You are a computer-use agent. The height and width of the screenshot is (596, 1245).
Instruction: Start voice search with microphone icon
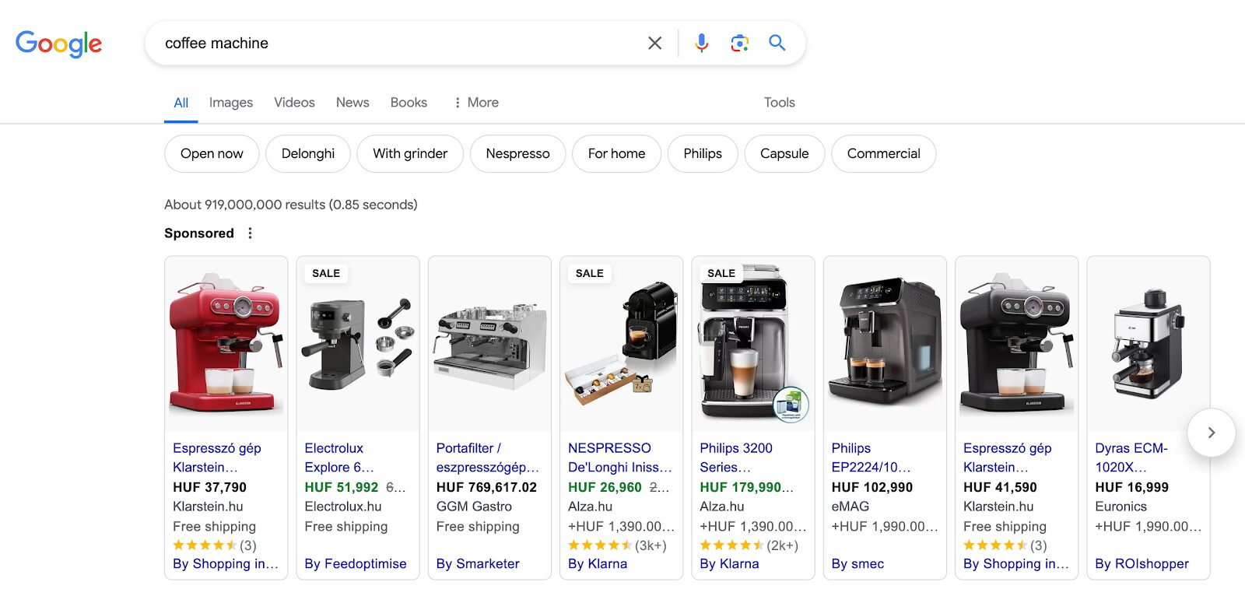(701, 44)
